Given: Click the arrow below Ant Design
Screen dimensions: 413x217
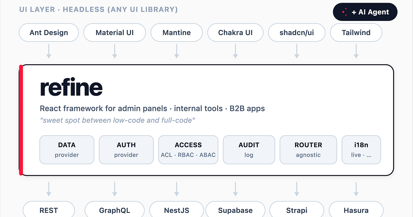Looking at the screenshot, I should click(x=49, y=51).
